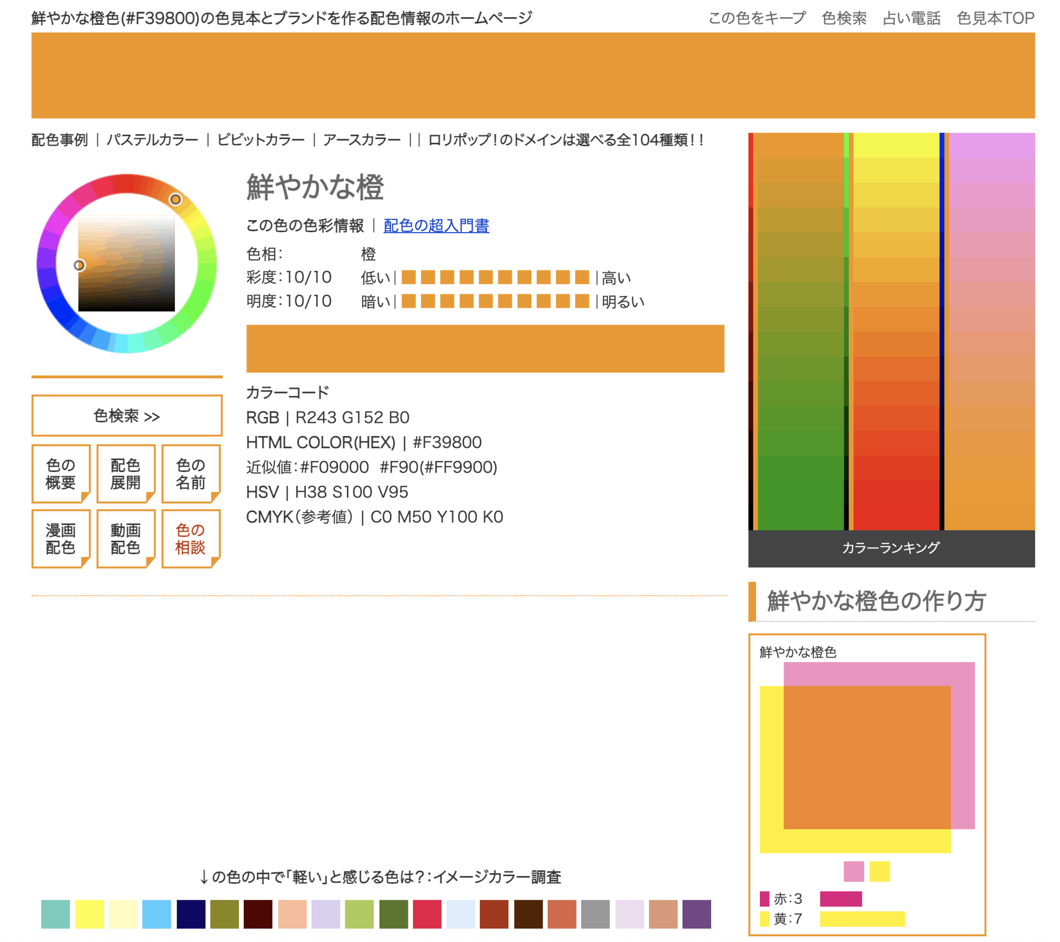Click この色をキープ in the header

coord(757,18)
